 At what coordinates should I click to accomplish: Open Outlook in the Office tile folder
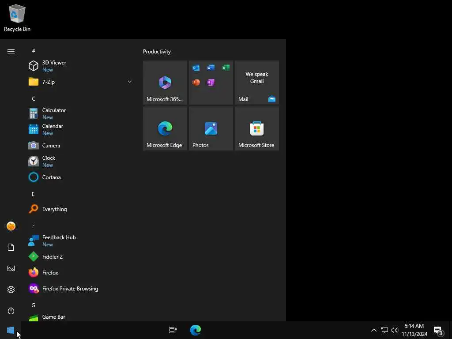[196, 68]
